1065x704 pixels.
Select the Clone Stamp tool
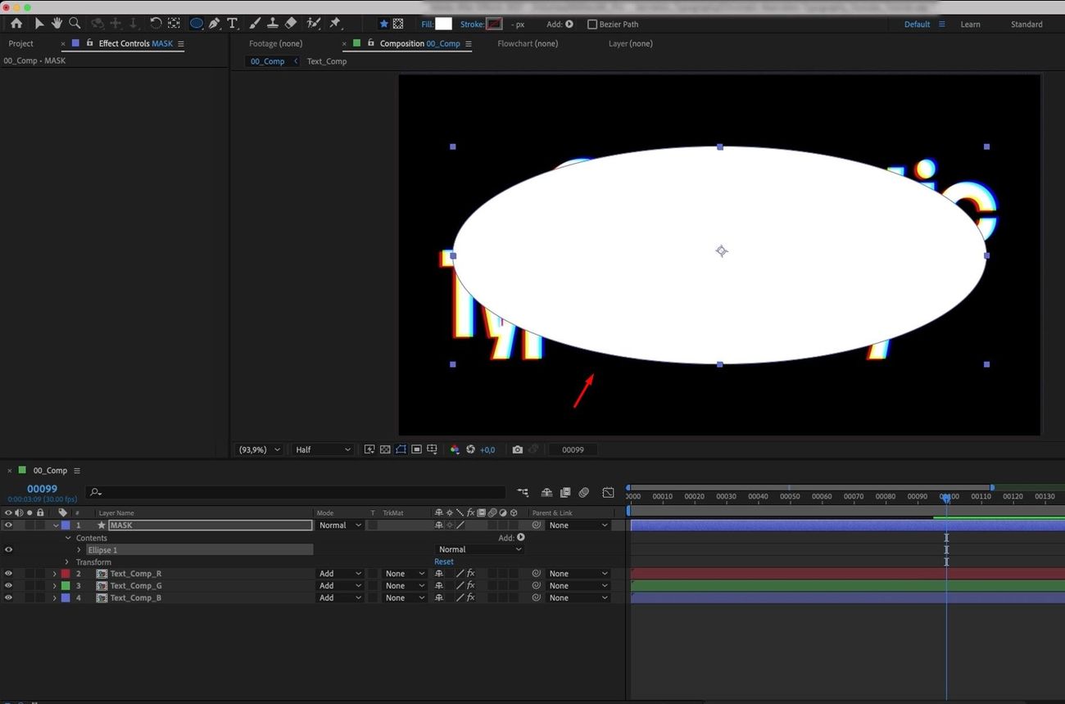coord(273,23)
